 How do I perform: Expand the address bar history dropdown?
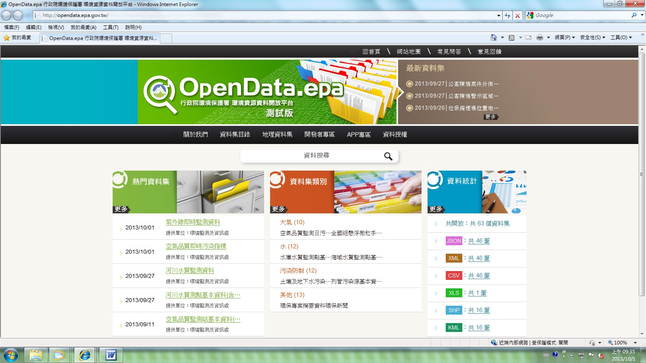pyautogui.click(x=499, y=15)
